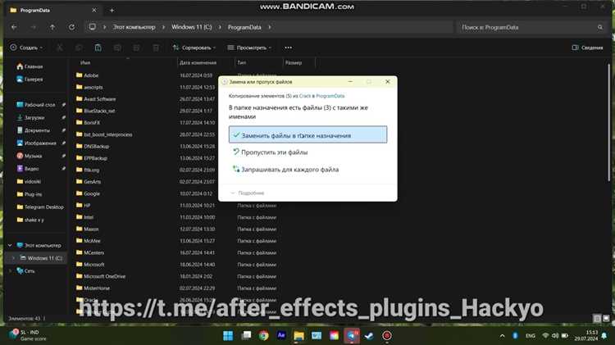Screen dimensions: 615x345
Task: Open Google Chrome from taskbar
Action: coord(263,336)
